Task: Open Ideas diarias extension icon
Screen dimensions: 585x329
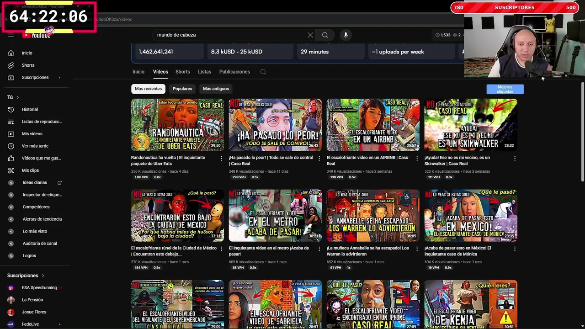Action: pyautogui.click(x=11, y=182)
